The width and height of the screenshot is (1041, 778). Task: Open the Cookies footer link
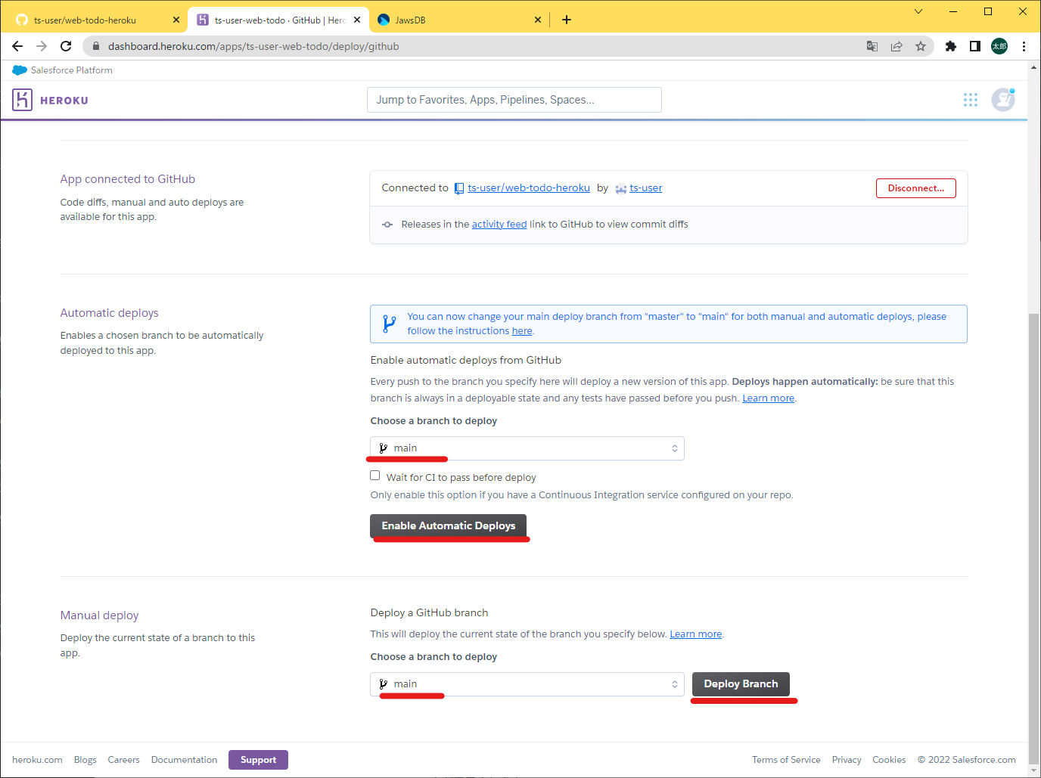point(889,760)
